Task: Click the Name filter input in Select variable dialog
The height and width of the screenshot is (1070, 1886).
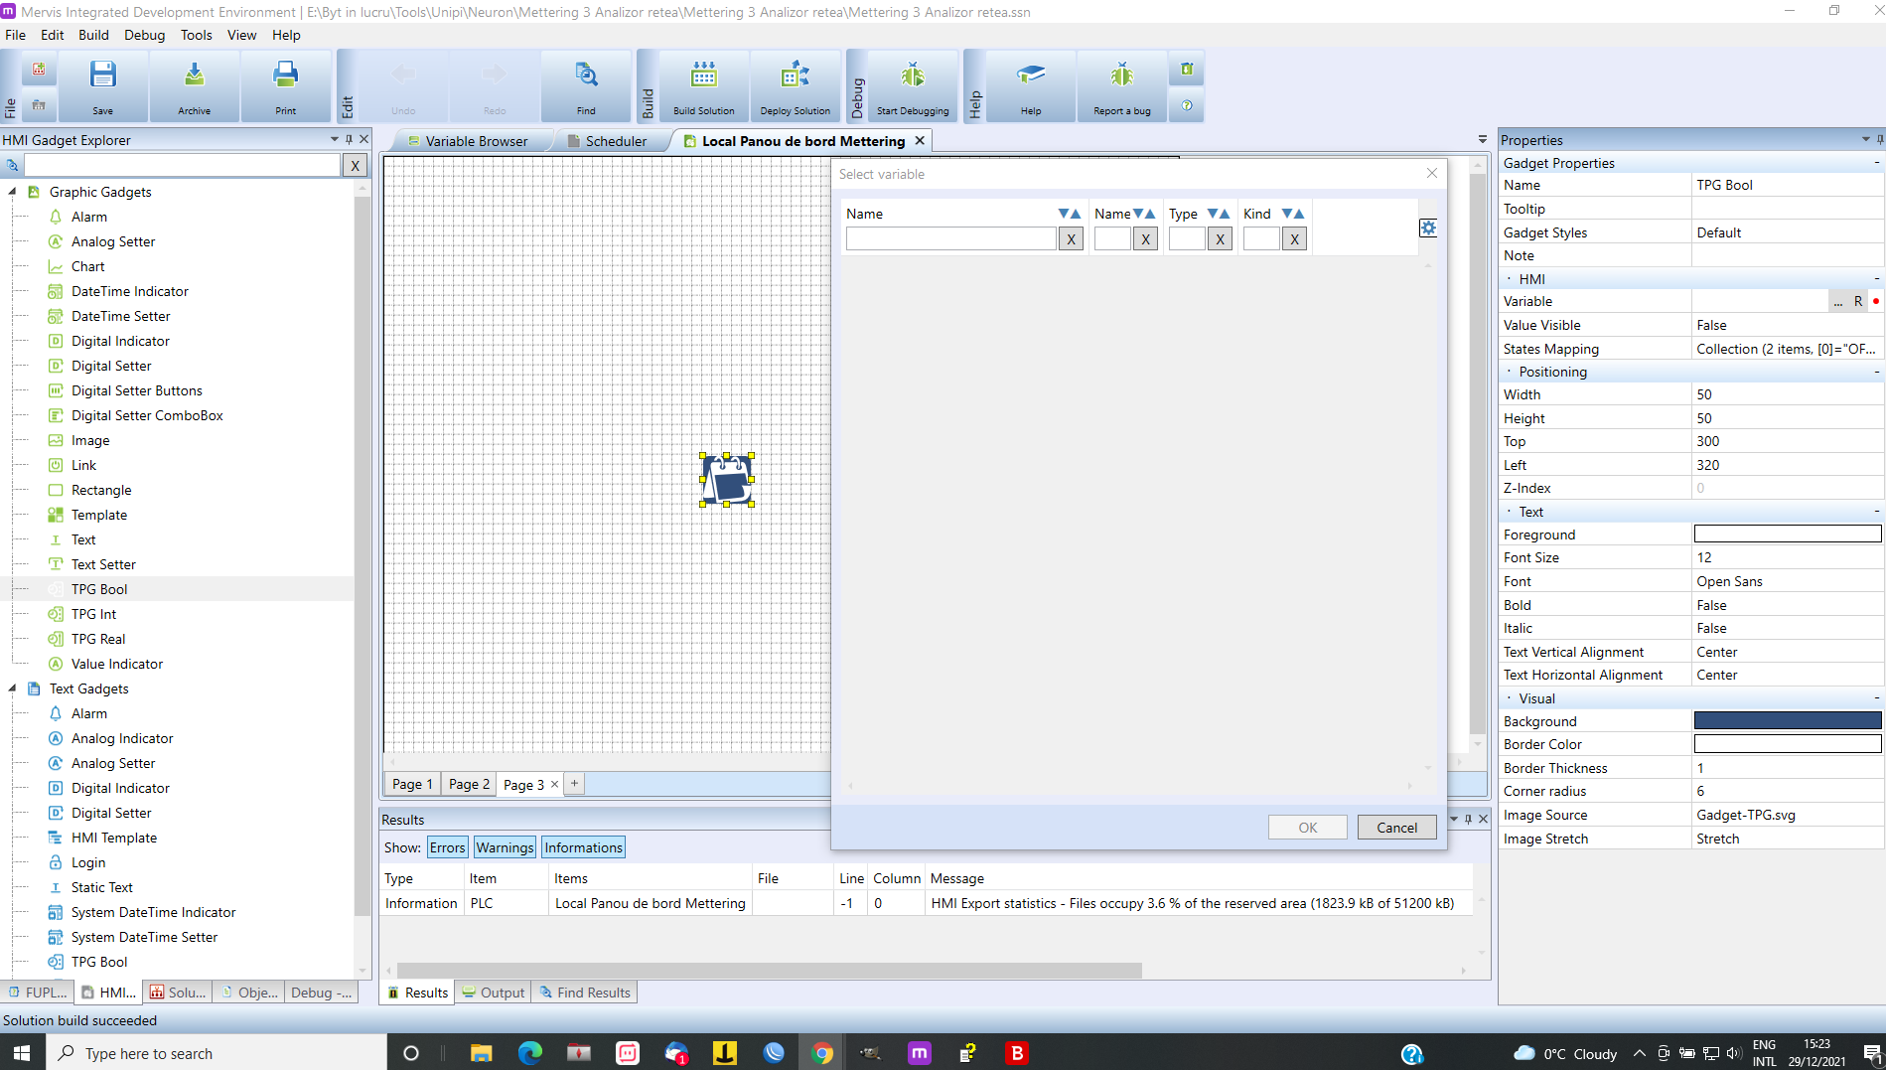Action: [950, 238]
